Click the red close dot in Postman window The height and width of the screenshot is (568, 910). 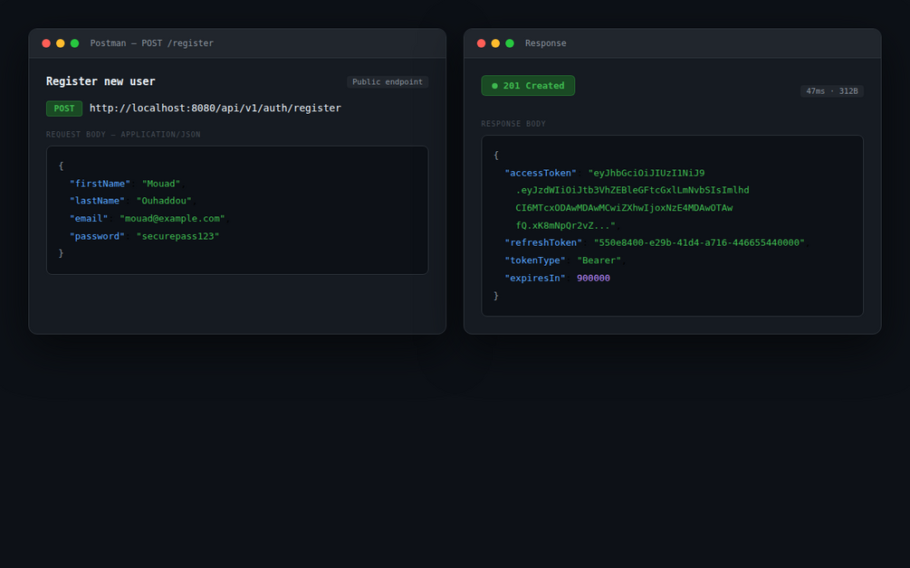coord(46,43)
